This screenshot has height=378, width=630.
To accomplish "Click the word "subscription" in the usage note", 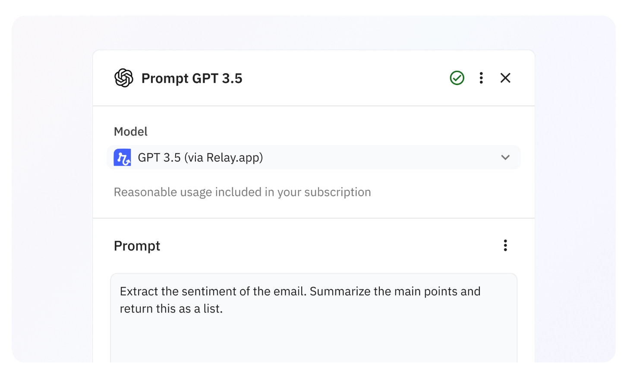I will pos(337,192).
